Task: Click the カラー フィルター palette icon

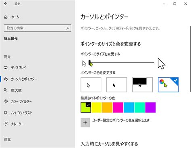Action: [6, 101]
